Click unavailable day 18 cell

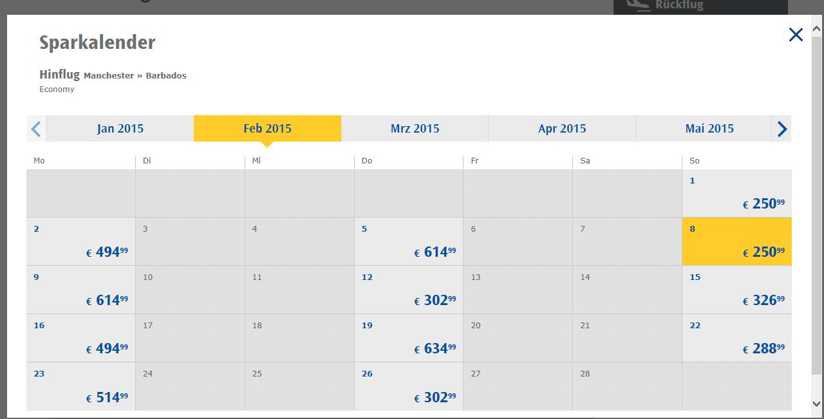tap(299, 338)
